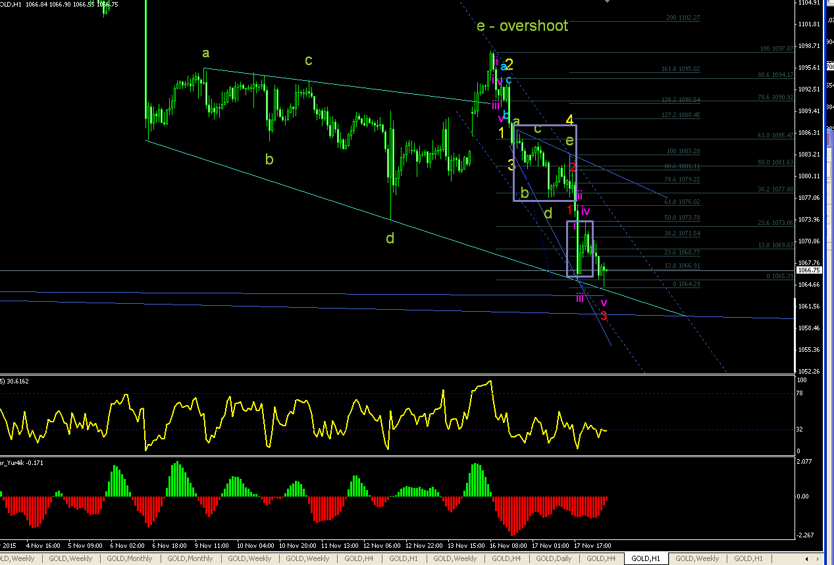Image resolution: width=834 pixels, height=565 pixels.
Task: Select the yellow wave label '4'
Action: click(571, 120)
